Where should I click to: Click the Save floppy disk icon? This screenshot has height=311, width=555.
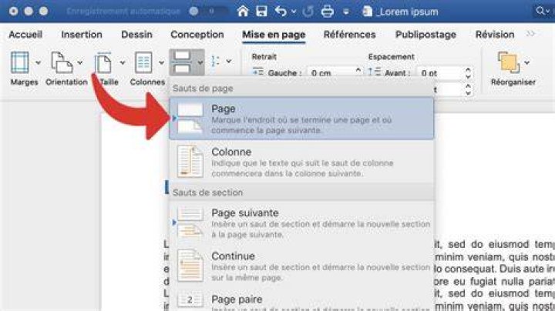(261, 12)
